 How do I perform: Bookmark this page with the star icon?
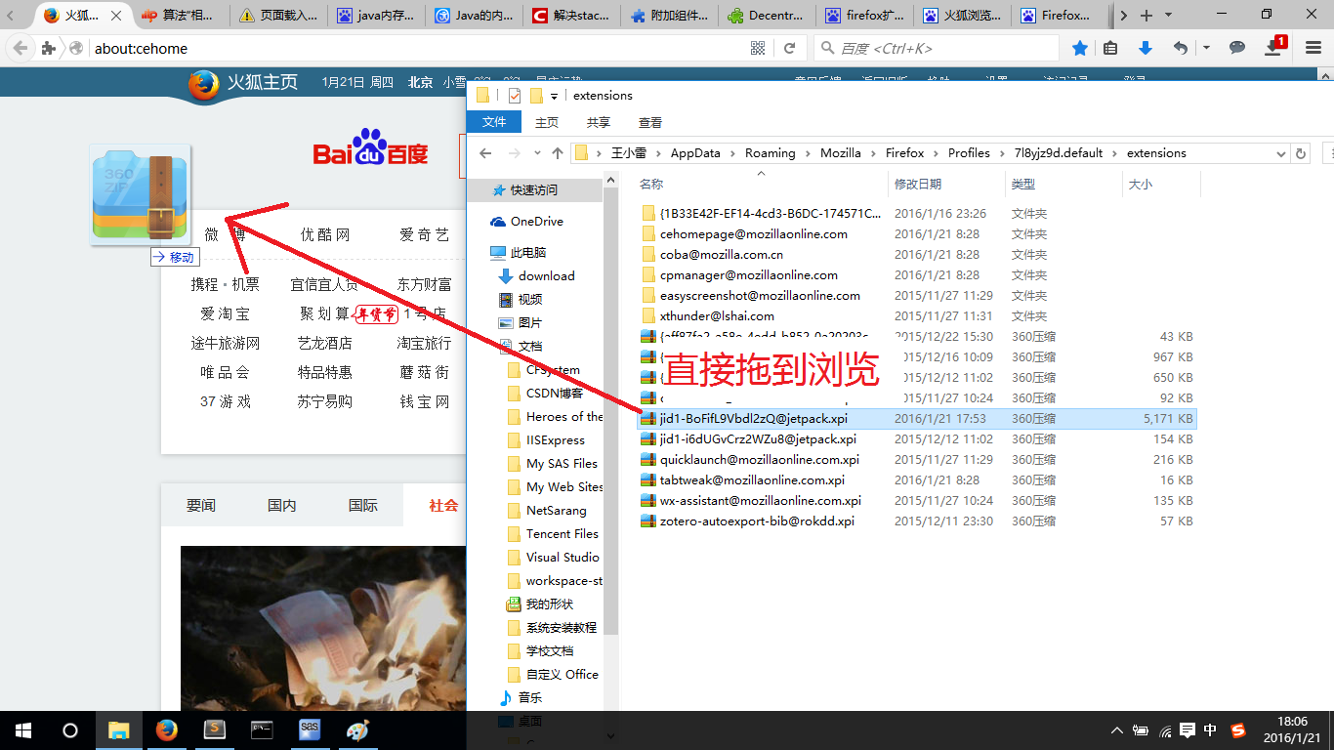pos(1079,48)
